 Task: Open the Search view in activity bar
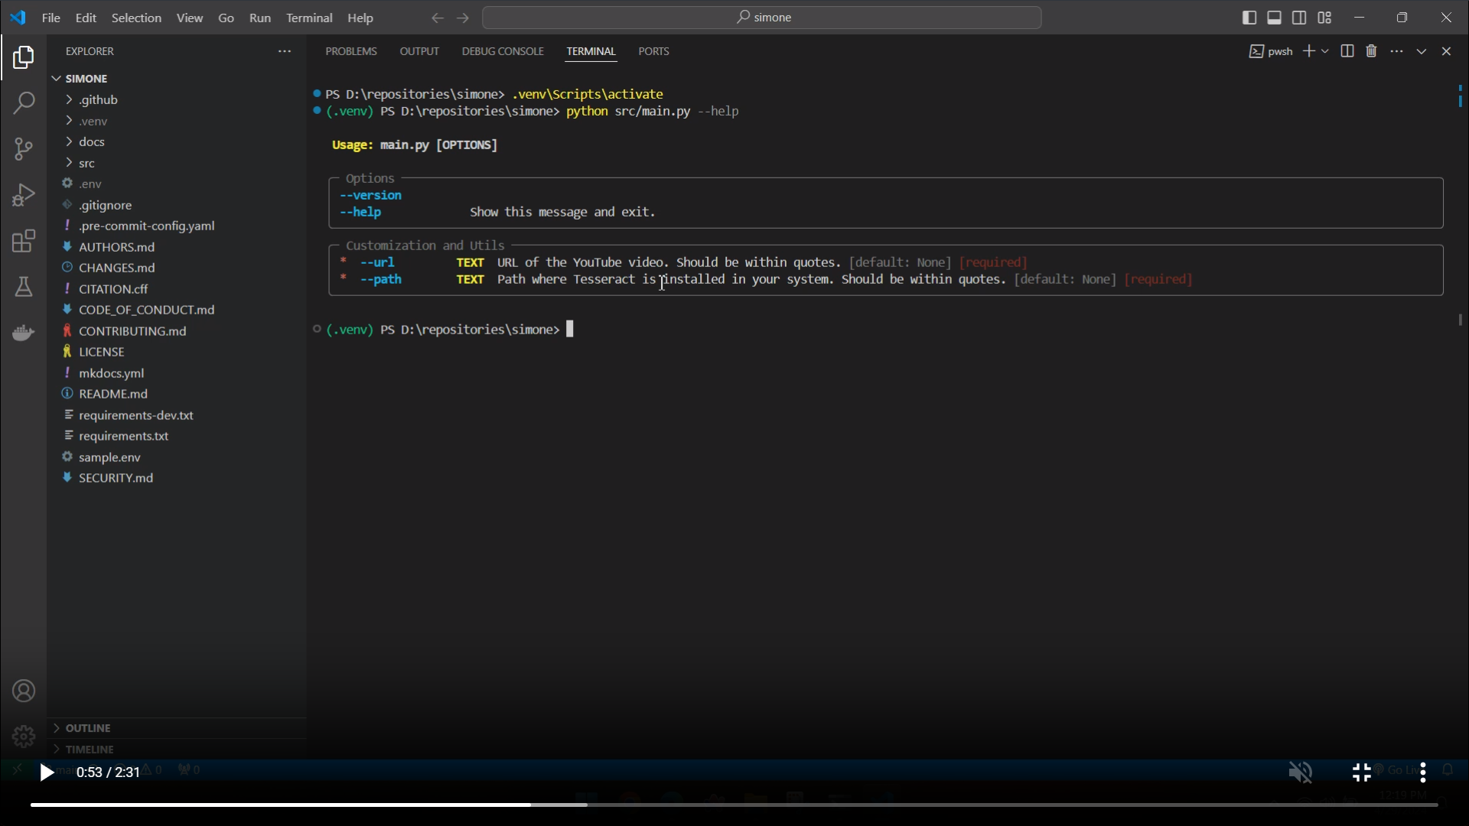24,103
